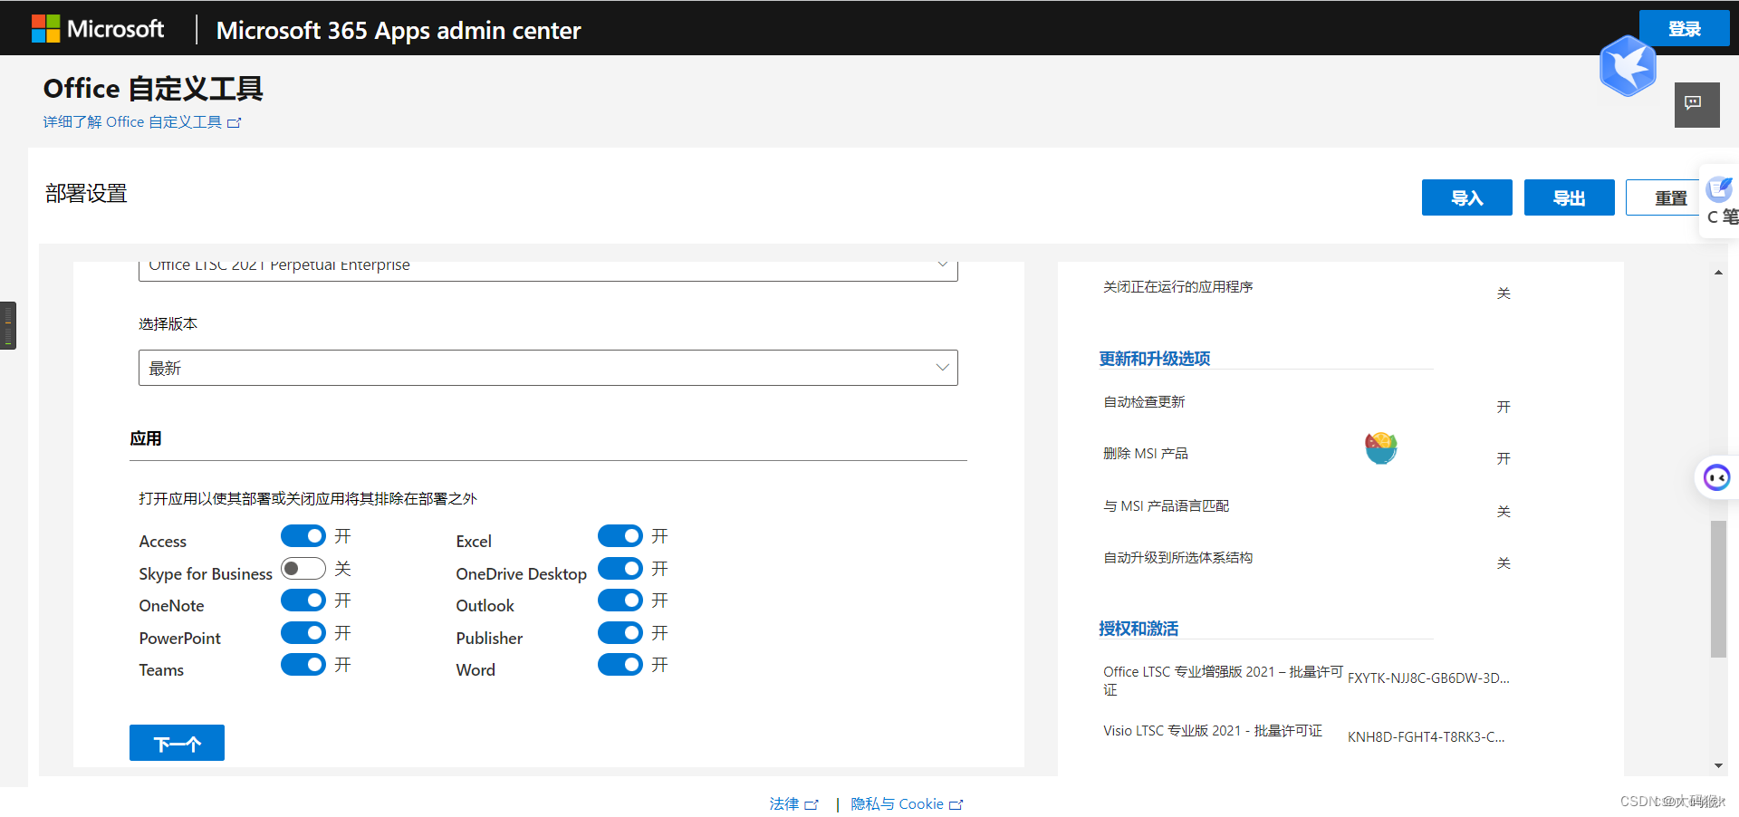Toggle the OneDrive Desktop switch
Screen dimensions: 1739x817
tap(620, 569)
